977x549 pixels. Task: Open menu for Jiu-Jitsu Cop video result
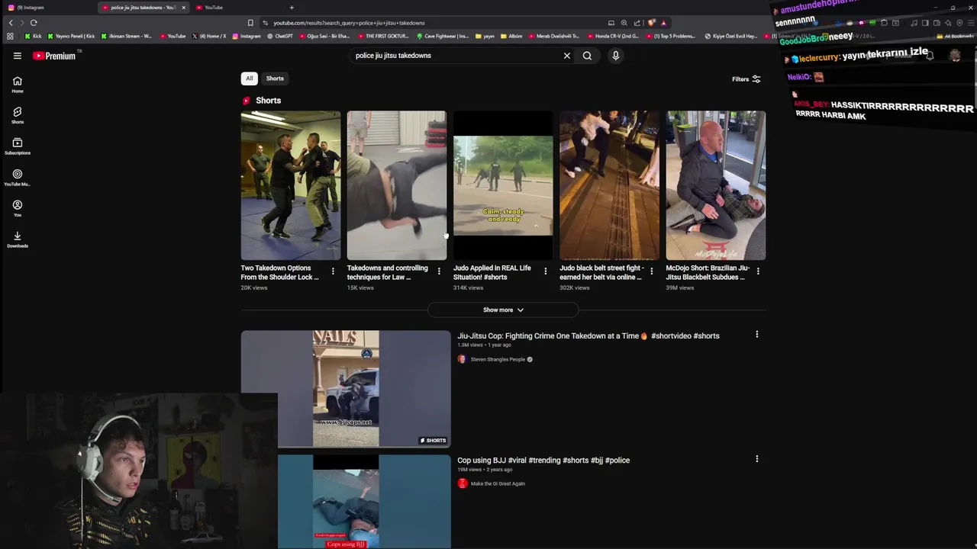[x=756, y=335]
